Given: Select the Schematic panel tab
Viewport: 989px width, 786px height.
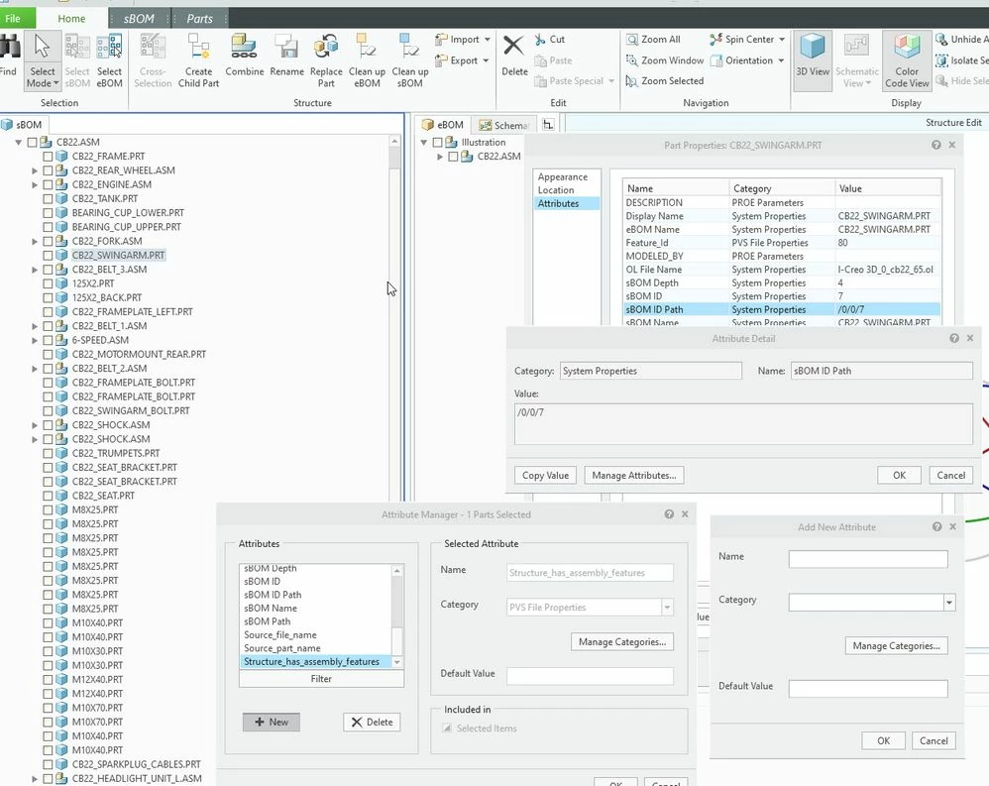Looking at the screenshot, I should click(503, 125).
